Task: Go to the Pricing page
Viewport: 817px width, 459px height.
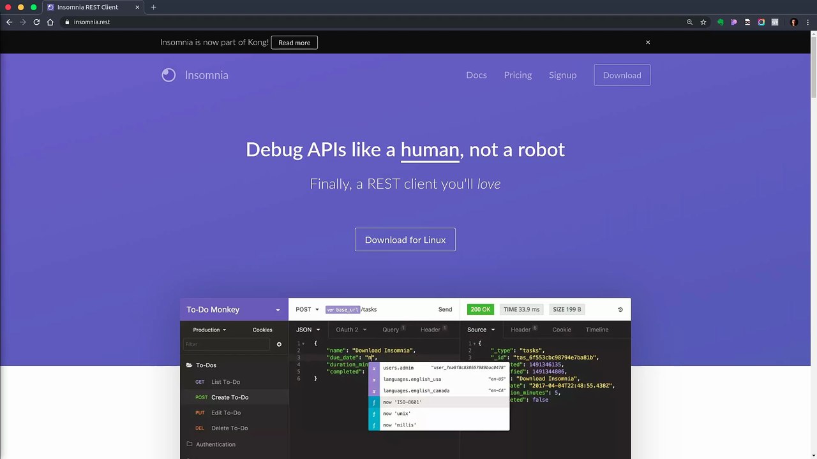Action: [x=518, y=75]
